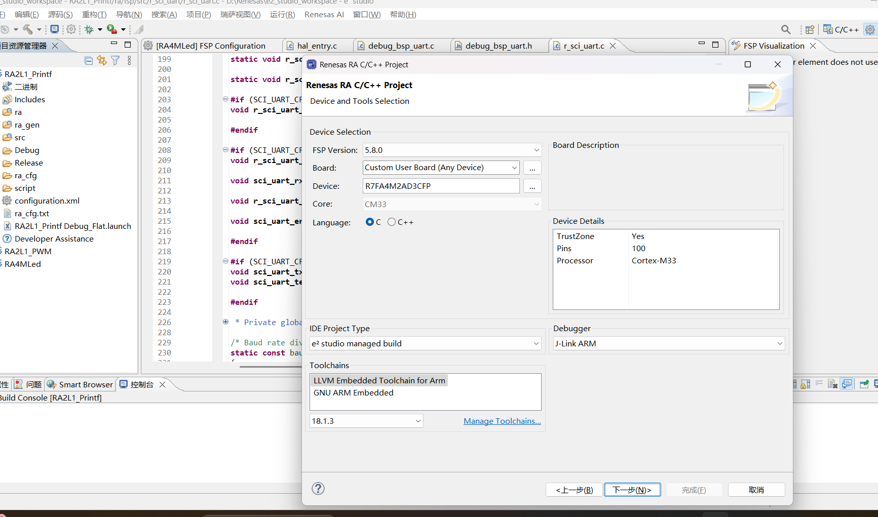Image resolution: width=878 pixels, height=517 pixels.
Task: Open project explorer view menu dots
Action: [130, 61]
